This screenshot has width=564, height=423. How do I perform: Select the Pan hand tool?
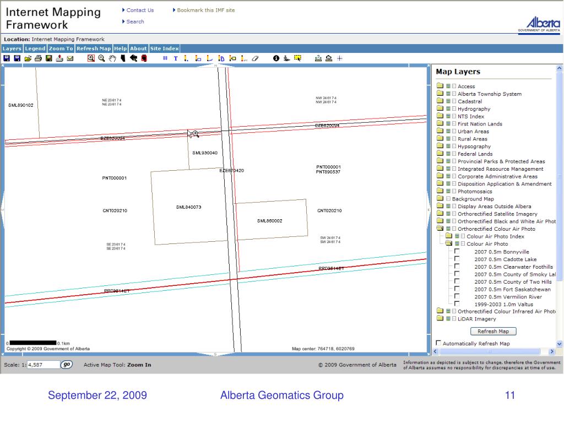coord(112,58)
